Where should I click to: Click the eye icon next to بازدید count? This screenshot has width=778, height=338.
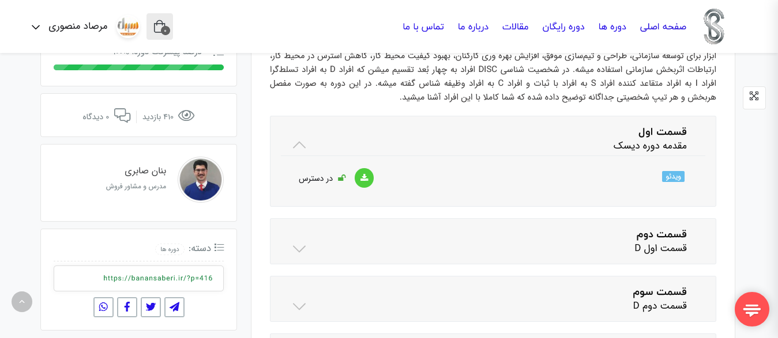[186, 115]
